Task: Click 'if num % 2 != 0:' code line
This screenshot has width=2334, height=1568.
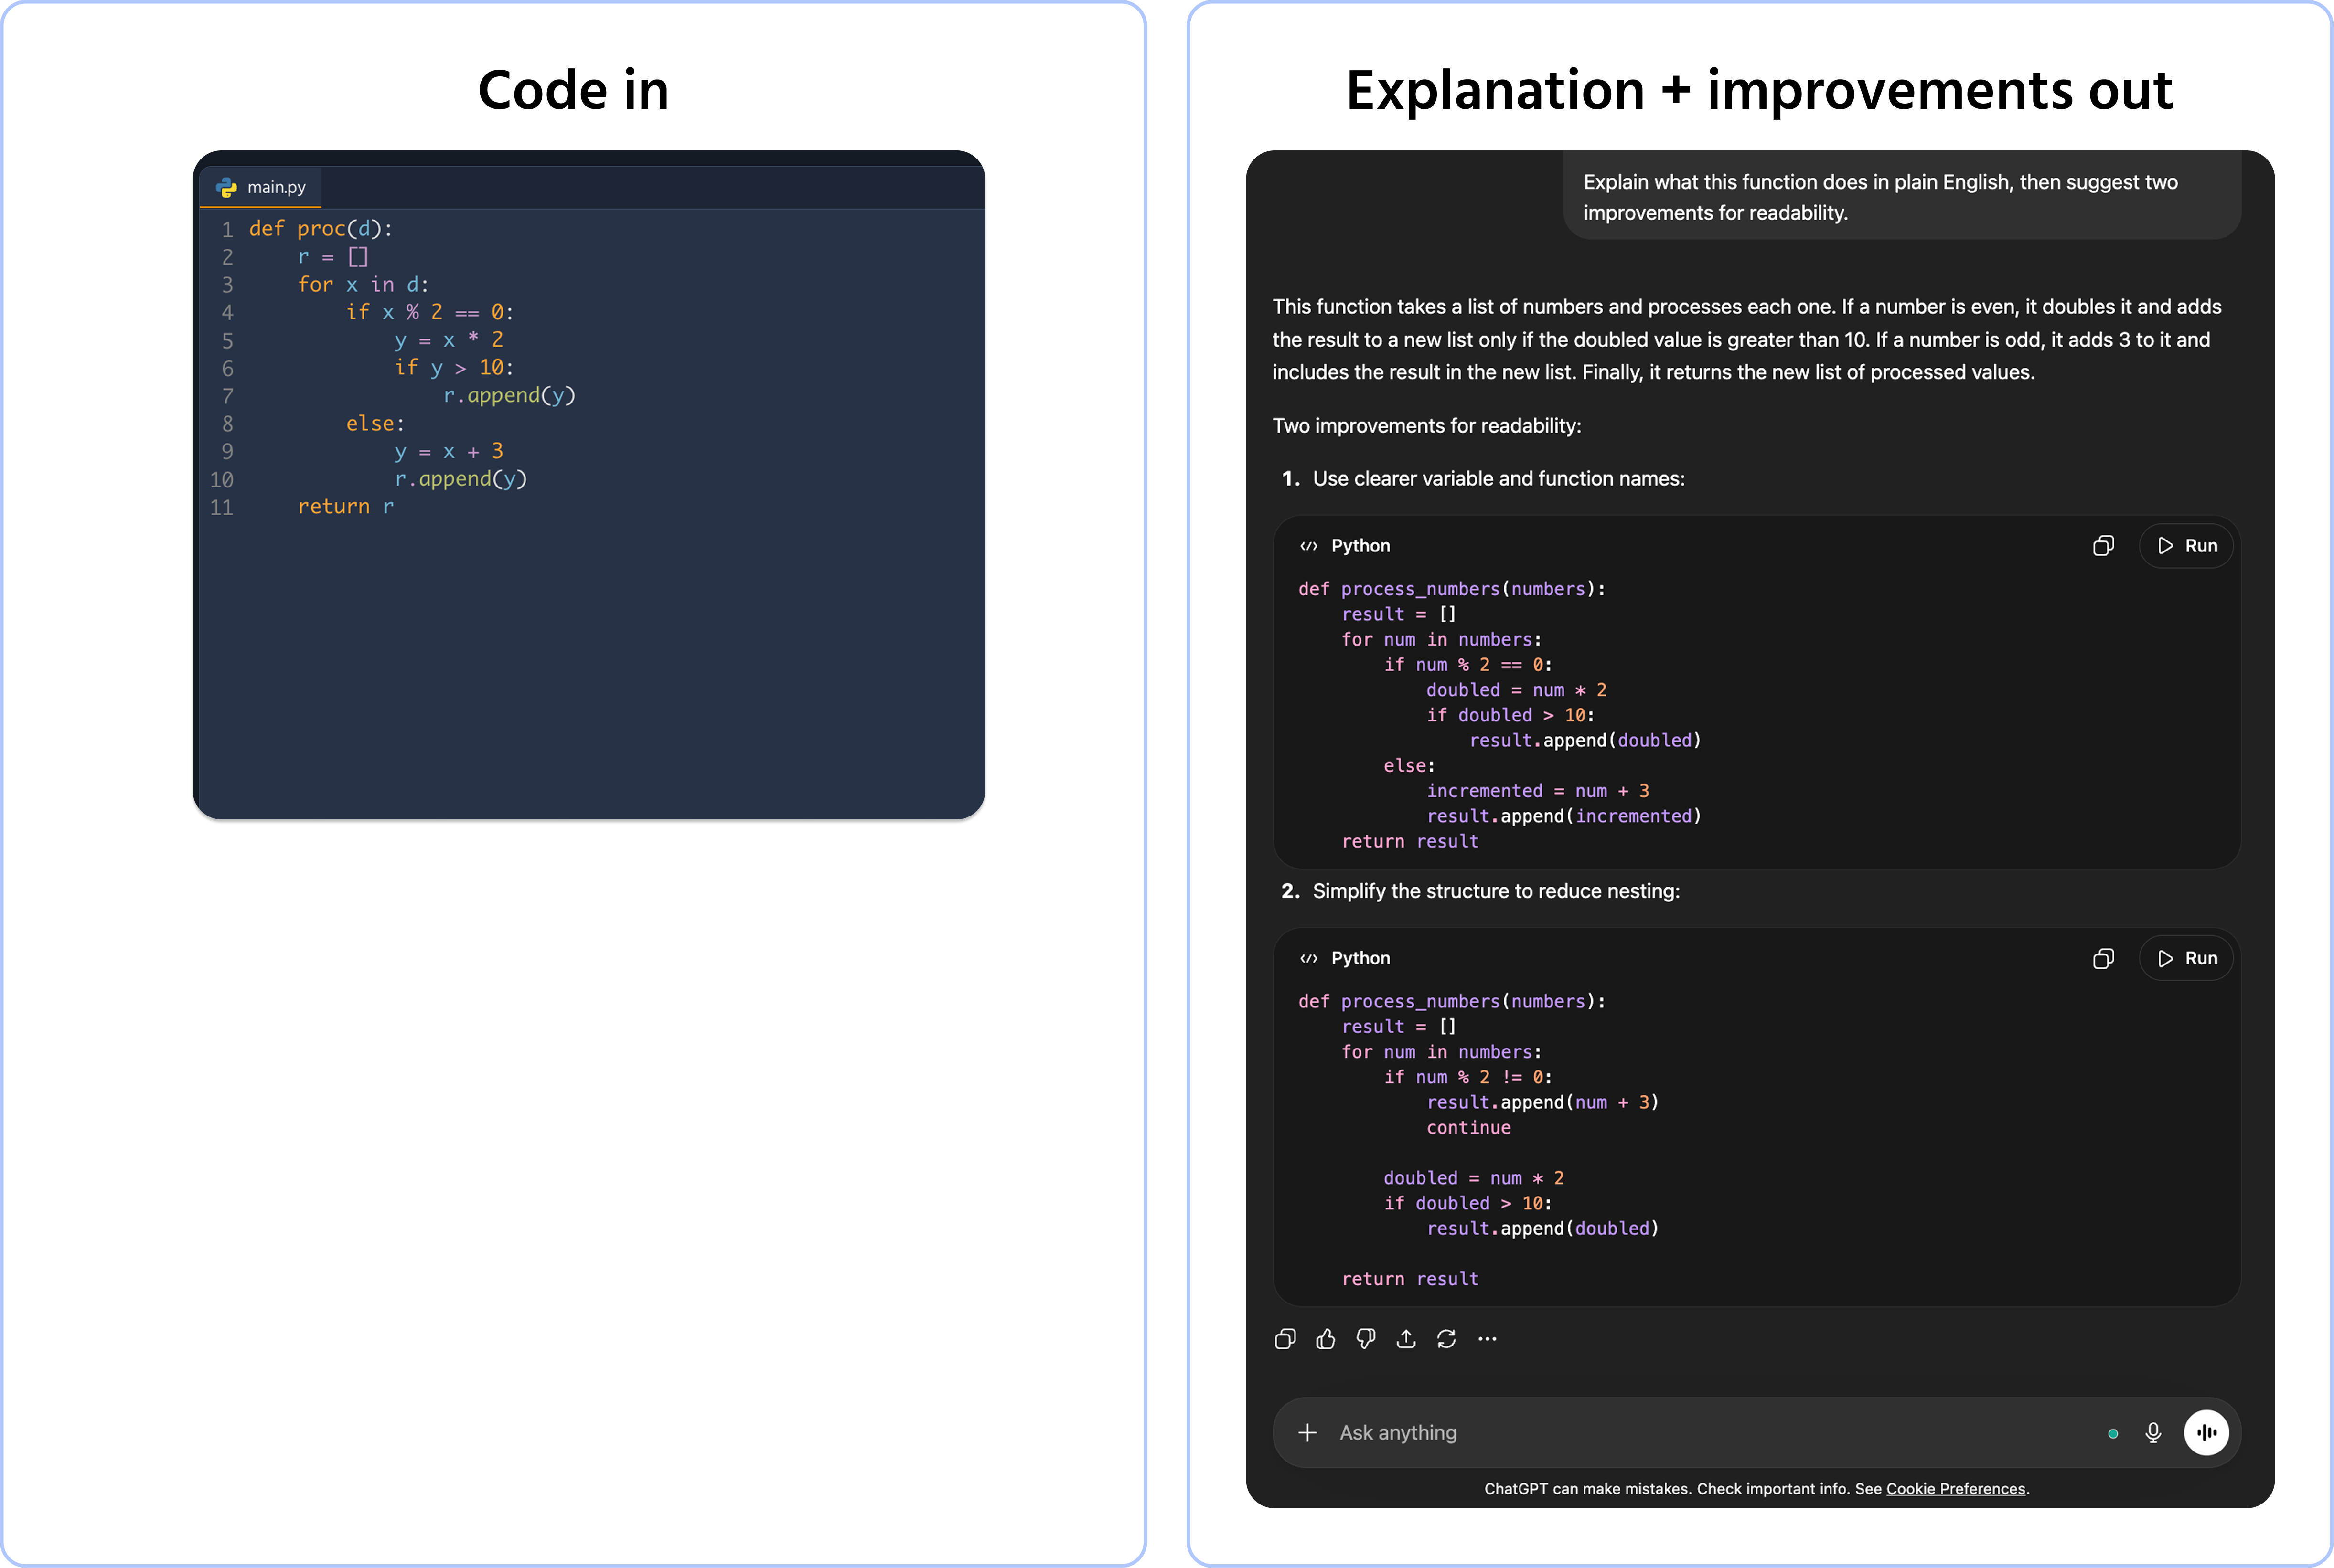Action: pyautogui.click(x=1467, y=1077)
